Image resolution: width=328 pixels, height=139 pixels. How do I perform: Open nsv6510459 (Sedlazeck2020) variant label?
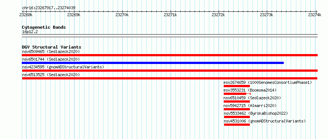pyautogui.click(x=252, y=98)
